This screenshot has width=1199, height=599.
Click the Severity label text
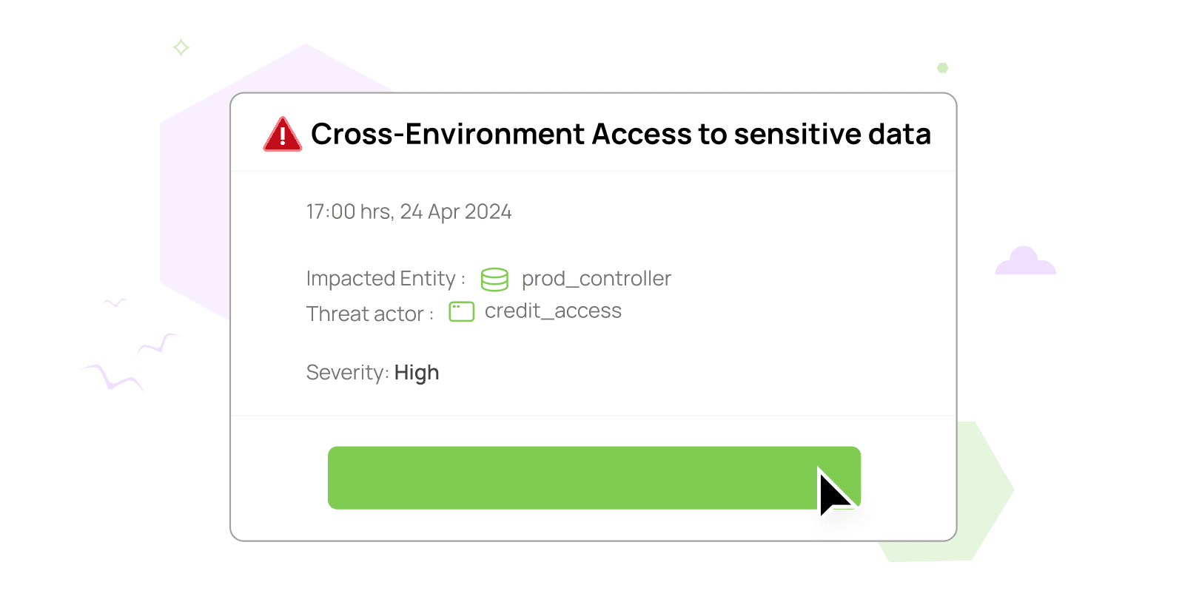click(x=346, y=373)
